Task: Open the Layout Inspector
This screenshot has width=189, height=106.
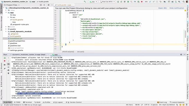Action: click(x=177, y=102)
